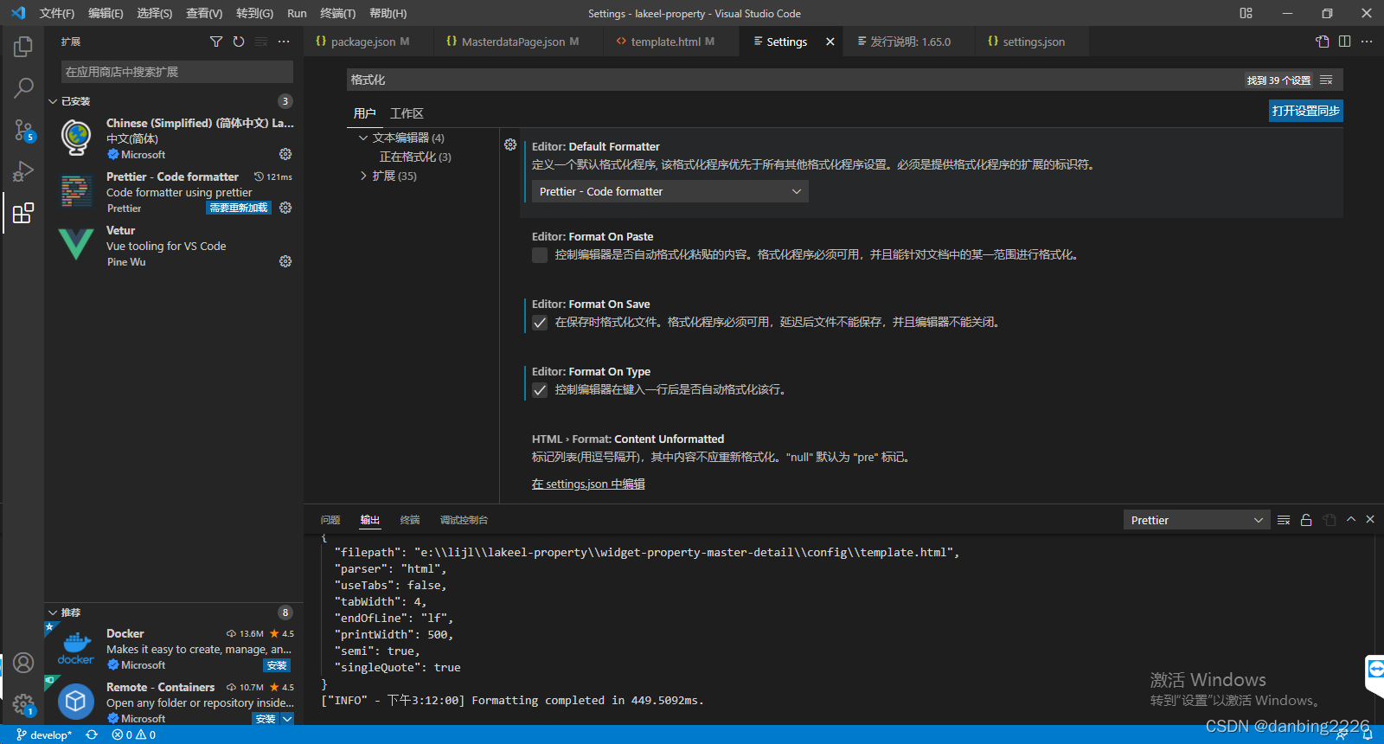
Task: Switch to 工作区 settings scope tab
Action: pyautogui.click(x=407, y=113)
